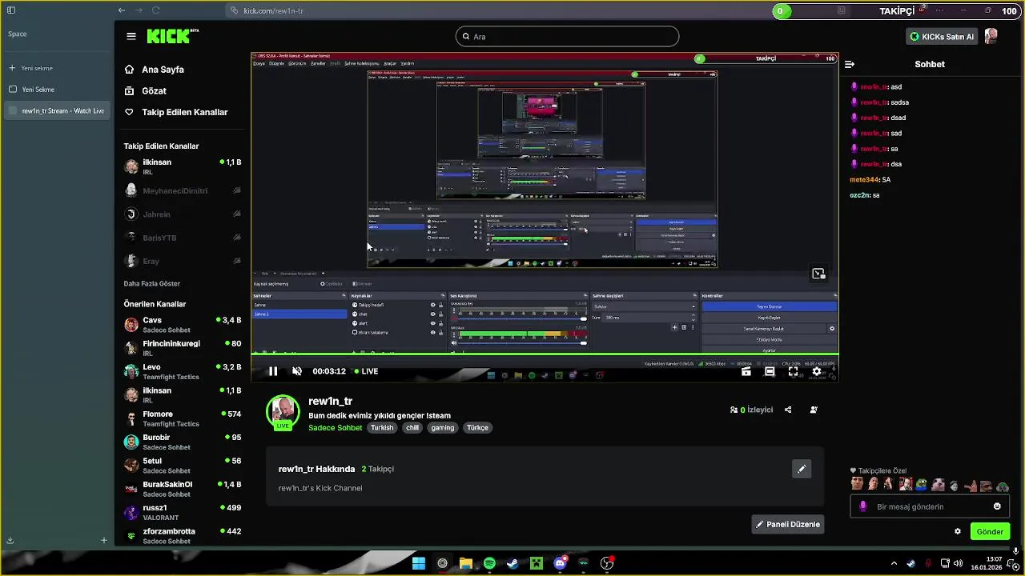Screen dimensions: 1025x576
Task: Open player settings gear
Action: tap(817, 371)
